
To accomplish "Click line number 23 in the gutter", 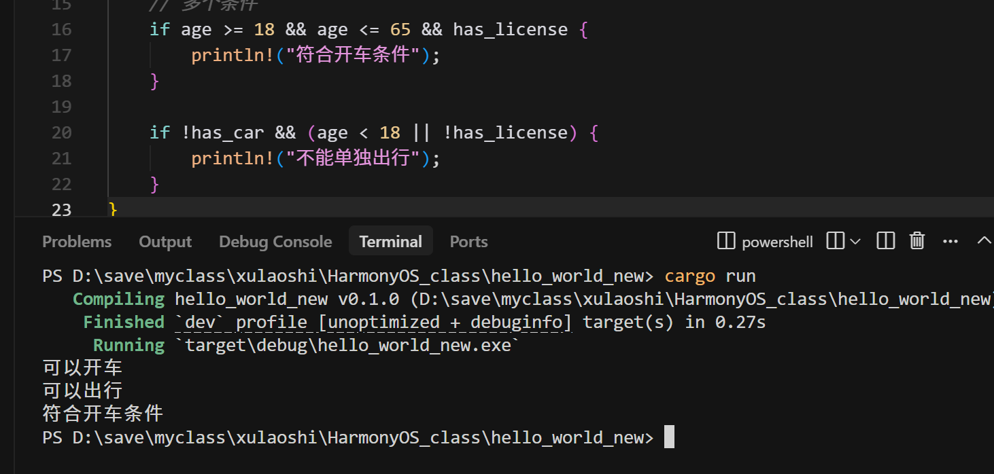I will 61,210.
